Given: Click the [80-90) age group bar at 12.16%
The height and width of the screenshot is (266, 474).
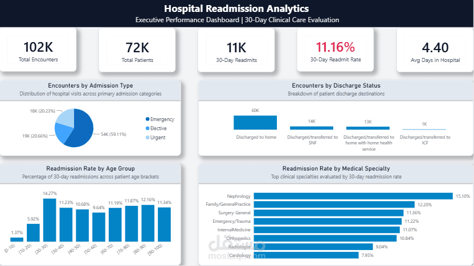Looking at the screenshot, I should [x=148, y=223].
